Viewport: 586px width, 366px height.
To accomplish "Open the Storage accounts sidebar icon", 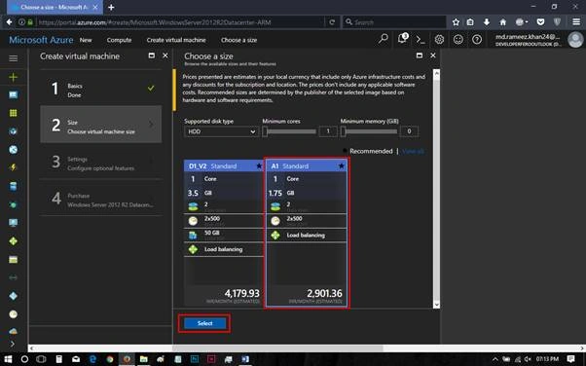I will coord(13,260).
